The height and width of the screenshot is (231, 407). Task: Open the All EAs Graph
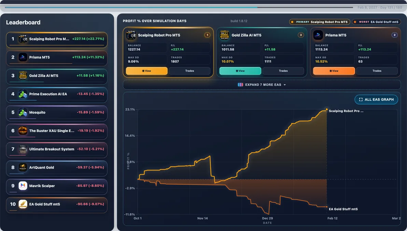tap(376, 99)
